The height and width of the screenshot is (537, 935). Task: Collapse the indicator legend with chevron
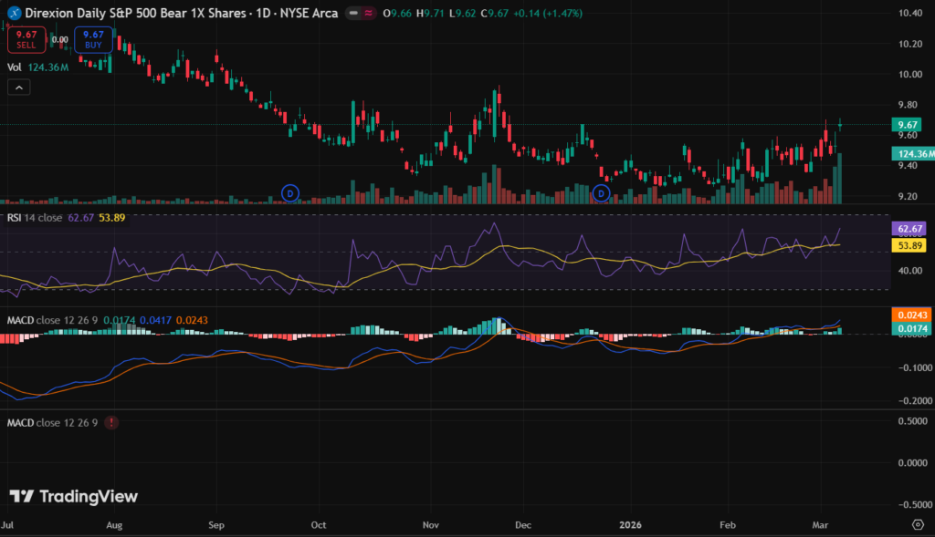click(18, 87)
